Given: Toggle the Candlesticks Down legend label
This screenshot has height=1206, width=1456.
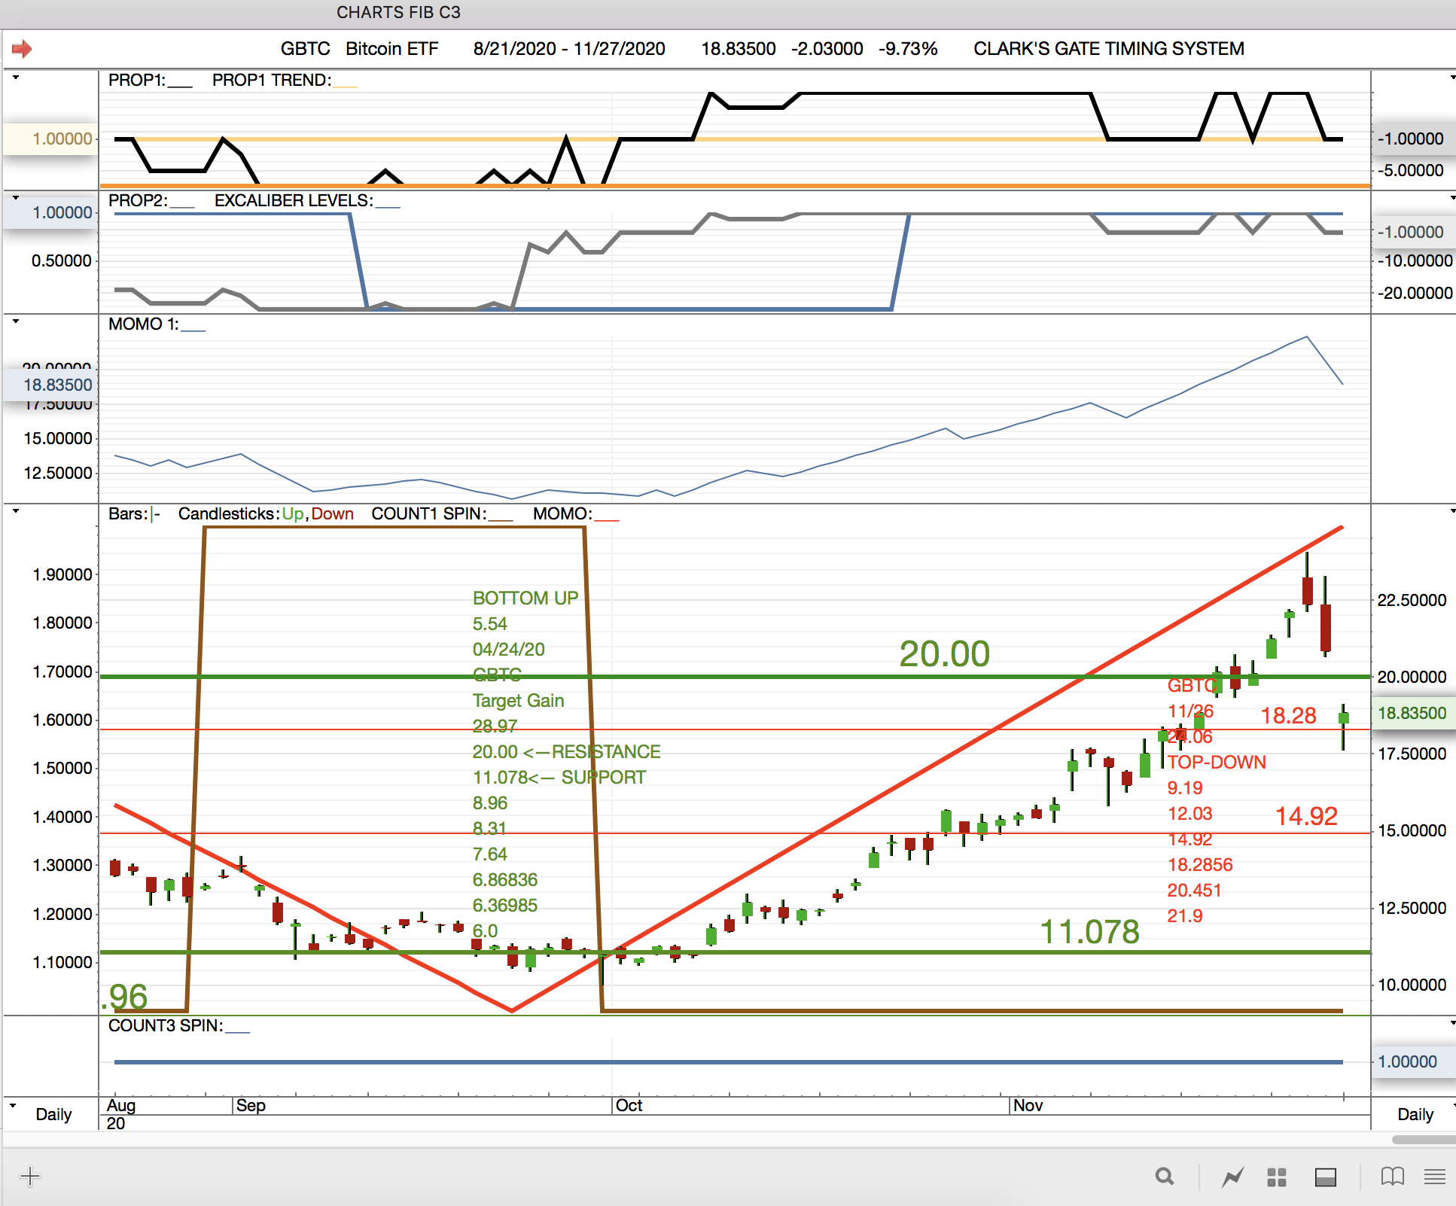Looking at the screenshot, I should coord(333,514).
